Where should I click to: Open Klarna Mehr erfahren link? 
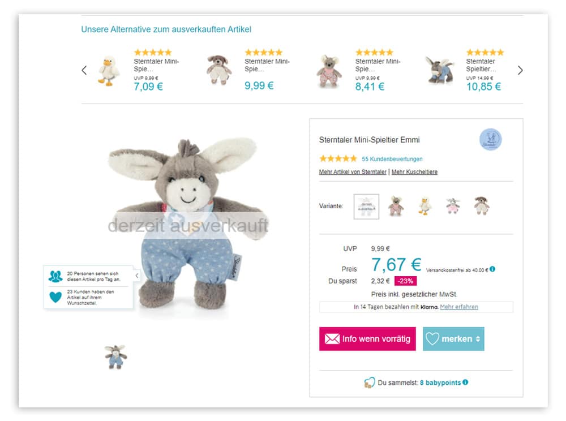point(459,307)
